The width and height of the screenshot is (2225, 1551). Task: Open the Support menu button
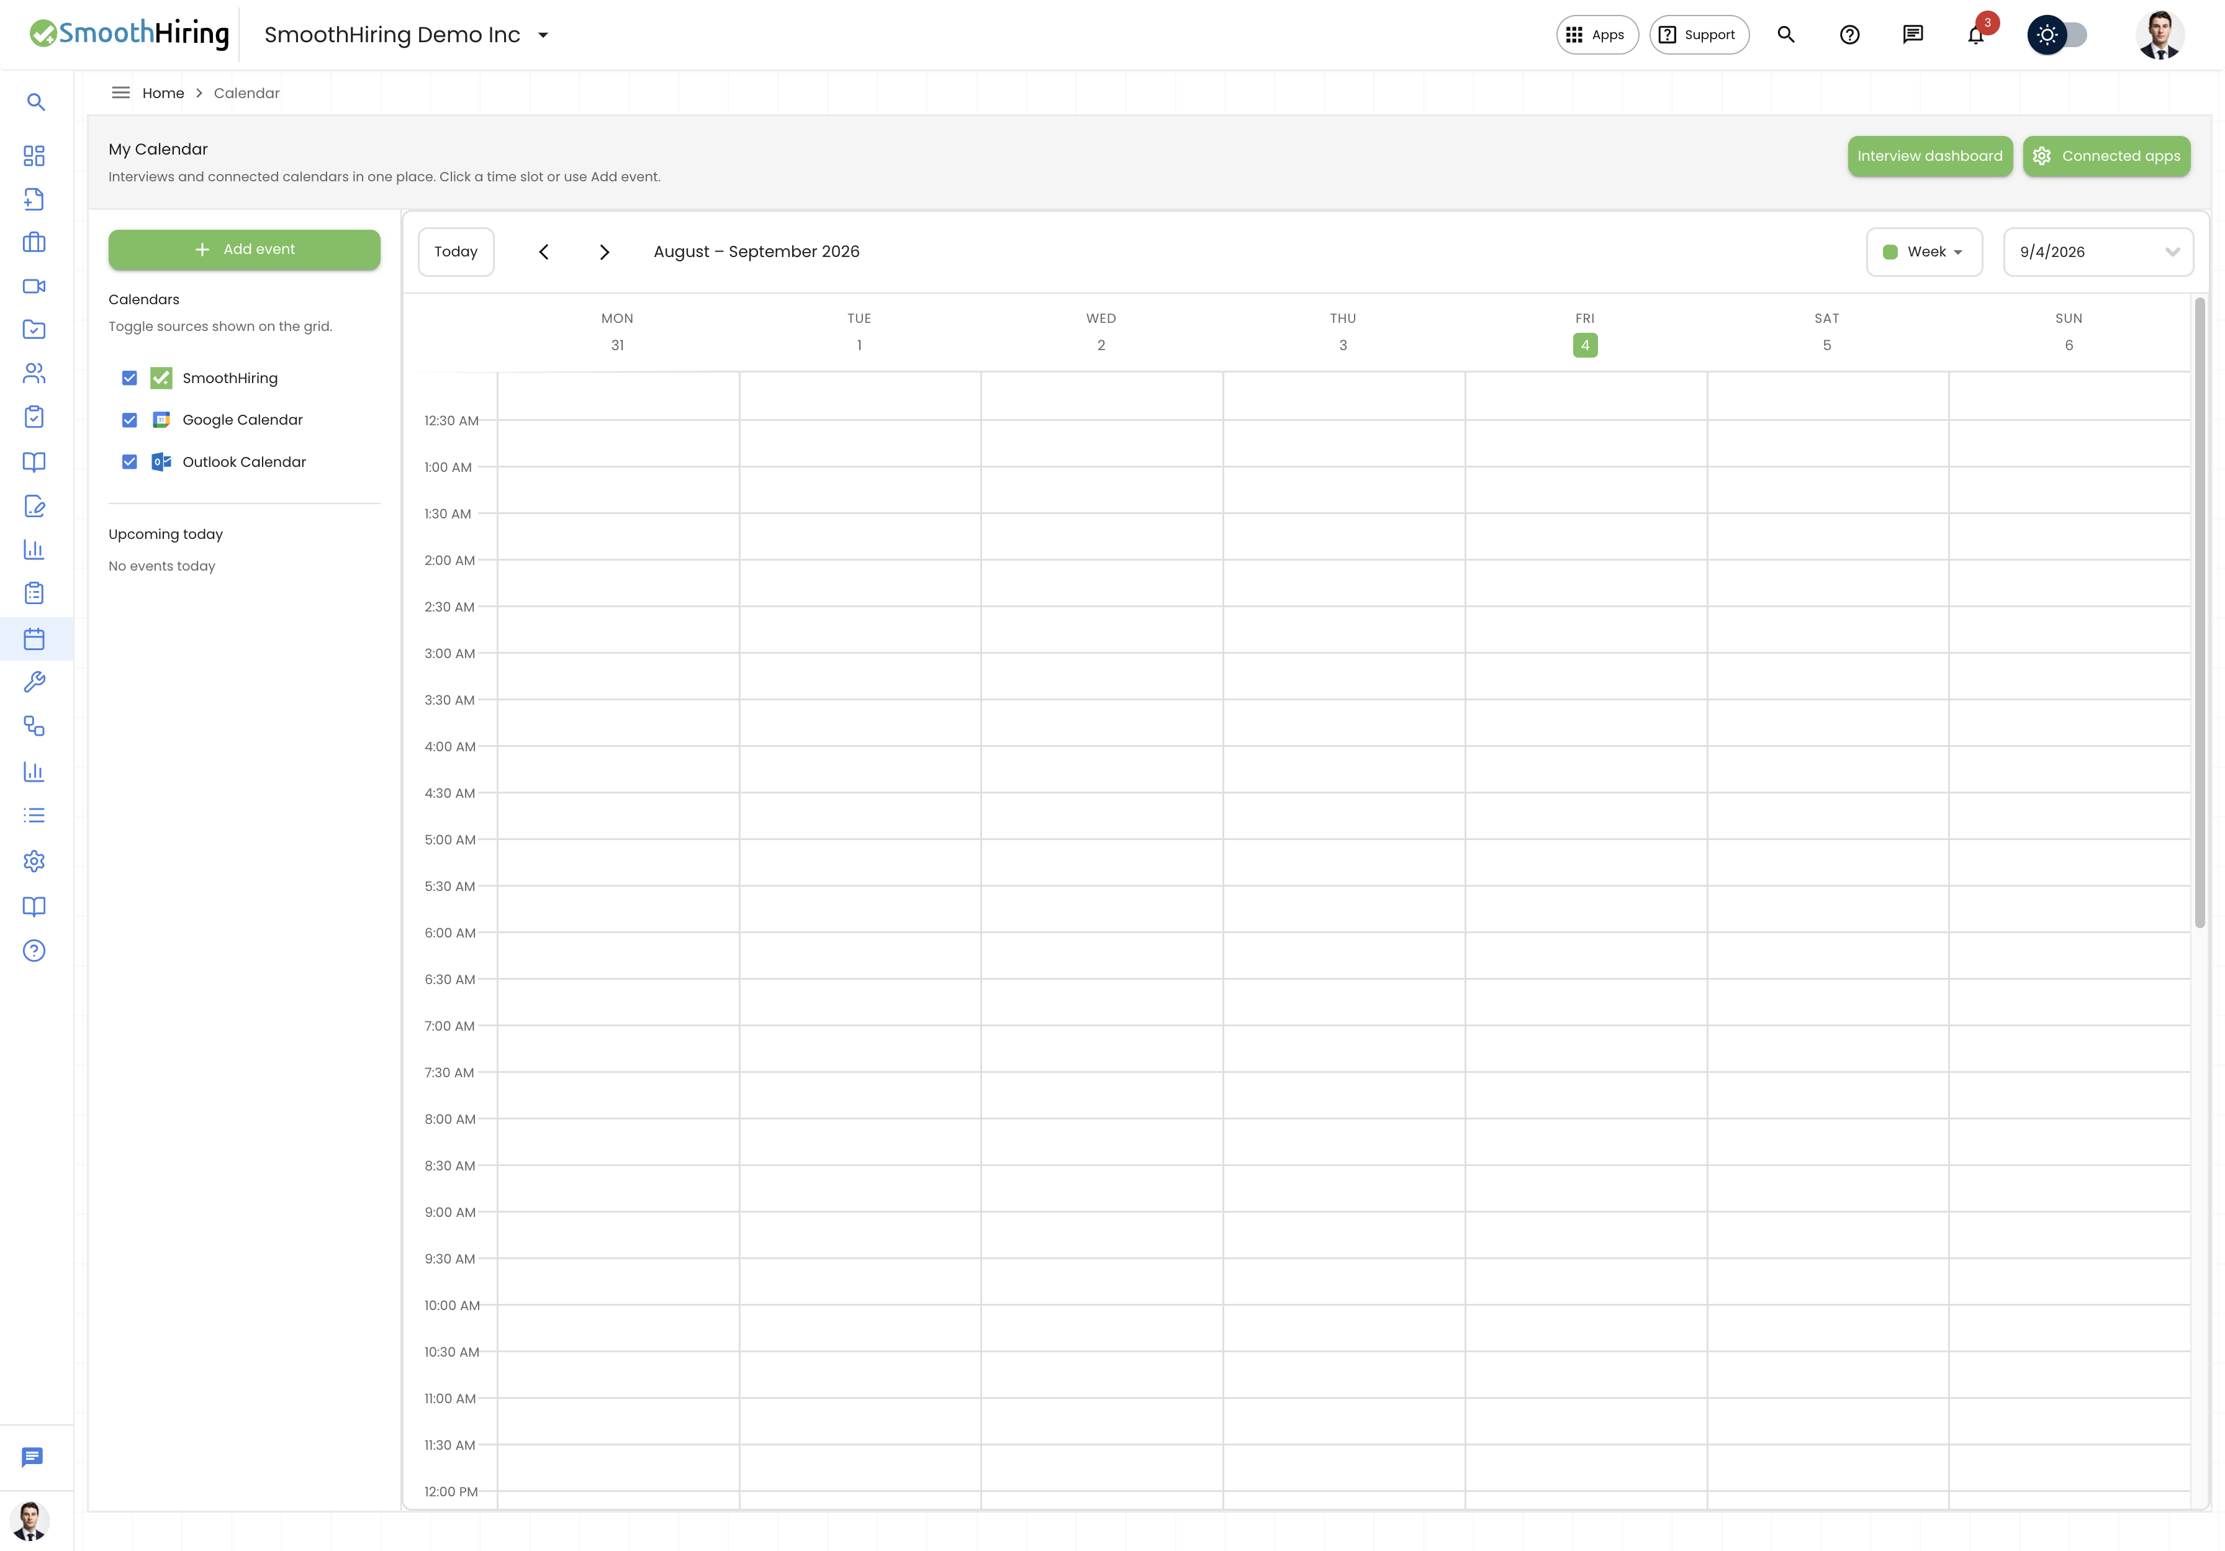tap(1699, 35)
